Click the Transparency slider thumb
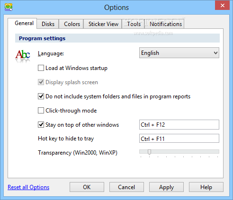 [x=149, y=152]
